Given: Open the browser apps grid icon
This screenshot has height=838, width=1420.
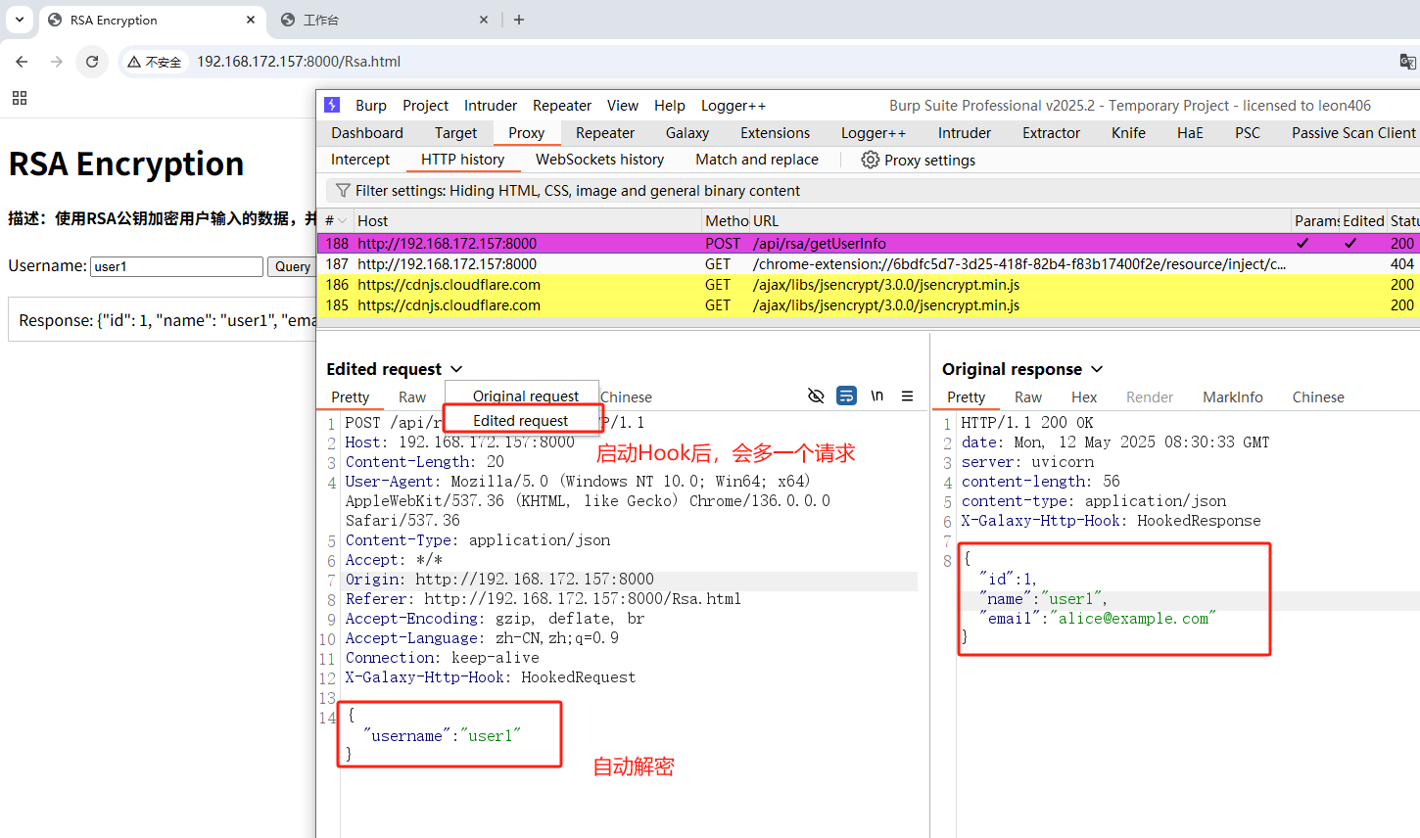Looking at the screenshot, I should pyautogui.click(x=20, y=98).
